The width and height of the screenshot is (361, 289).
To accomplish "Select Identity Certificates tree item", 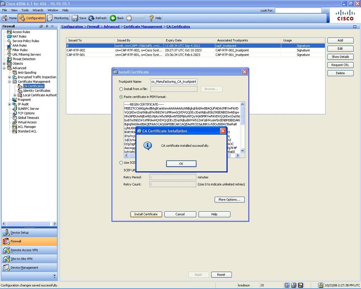I will point(36,91).
